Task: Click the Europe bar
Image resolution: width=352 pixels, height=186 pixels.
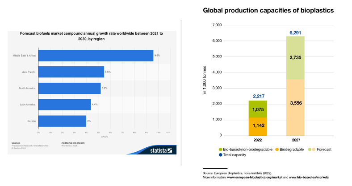Action: (x=62, y=121)
